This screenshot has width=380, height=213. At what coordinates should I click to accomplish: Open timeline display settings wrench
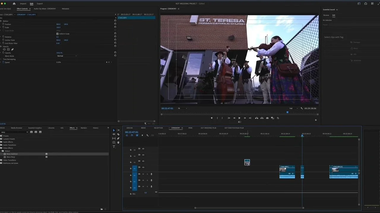pos(147,135)
